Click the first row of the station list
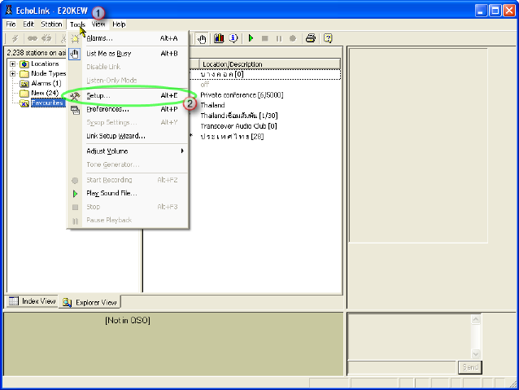 click(265, 74)
